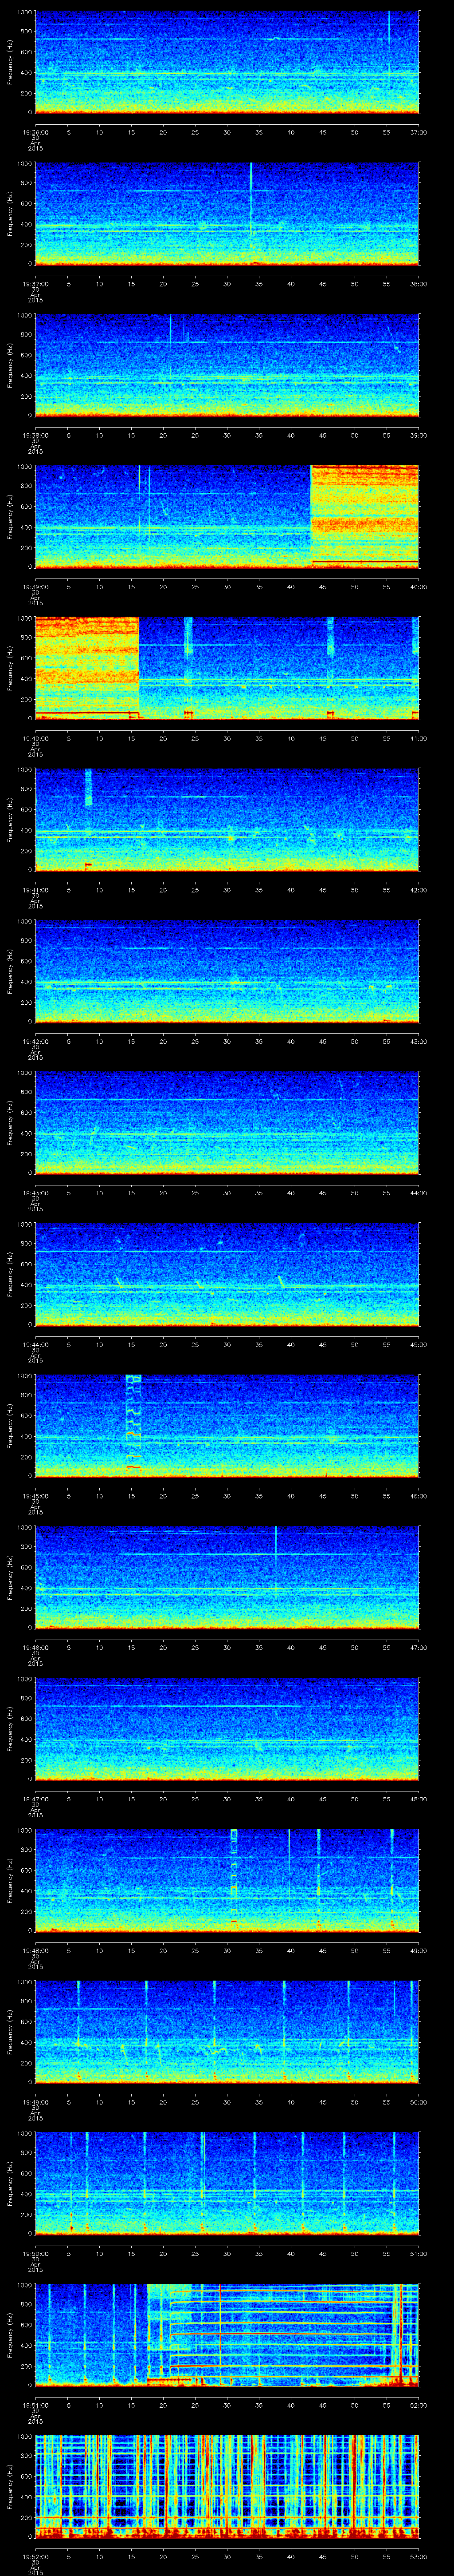Click the Frequency (Hz) label of the 19:36:00 panel

coord(10,62)
